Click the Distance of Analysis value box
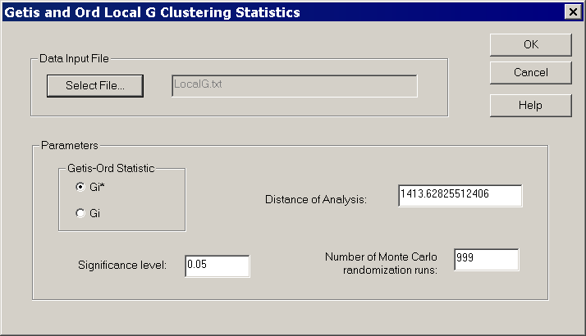This screenshot has height=336, width=586. [x=460, y=195]
